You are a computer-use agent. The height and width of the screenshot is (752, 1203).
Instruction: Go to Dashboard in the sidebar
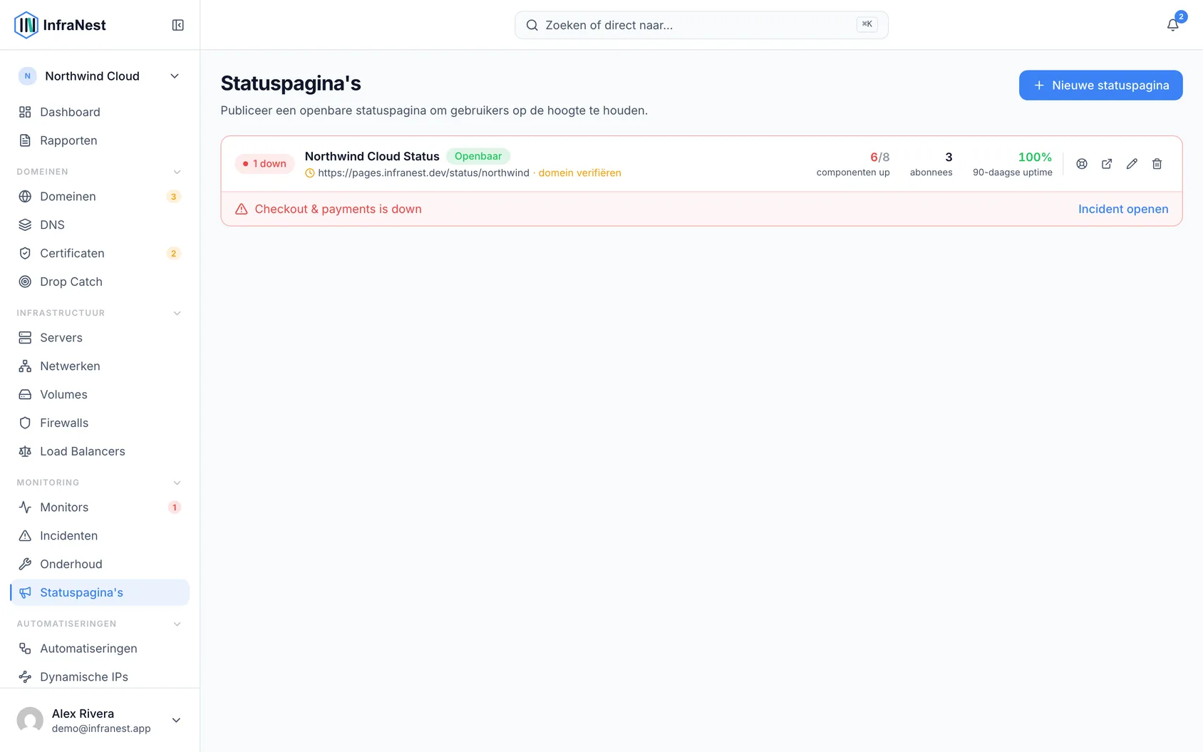[x=100, y=112]
